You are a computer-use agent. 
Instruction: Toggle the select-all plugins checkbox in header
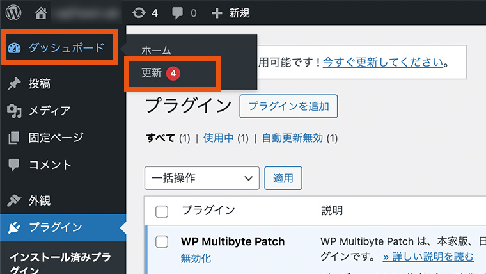point(162,212)
